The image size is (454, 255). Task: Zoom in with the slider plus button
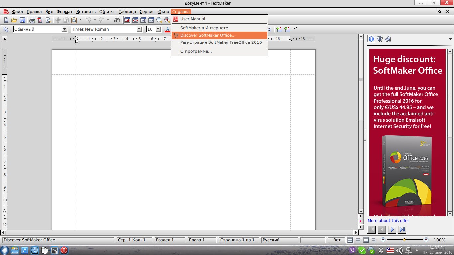(426, 239)
